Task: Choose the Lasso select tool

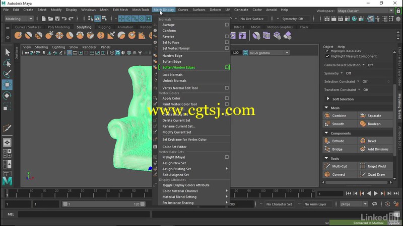Action: (7, 63)
